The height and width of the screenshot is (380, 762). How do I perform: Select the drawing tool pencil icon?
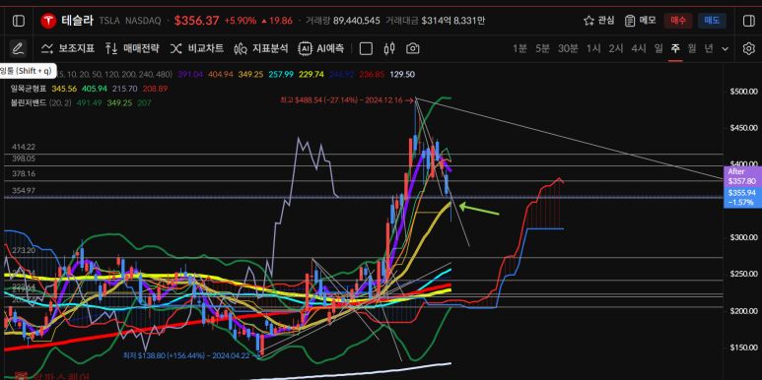[18, 48]
